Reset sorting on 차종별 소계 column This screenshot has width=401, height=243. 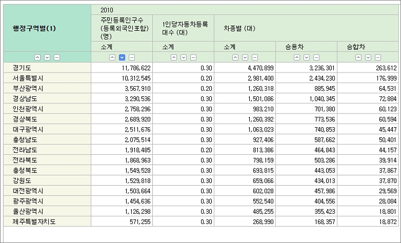point(255,57)
